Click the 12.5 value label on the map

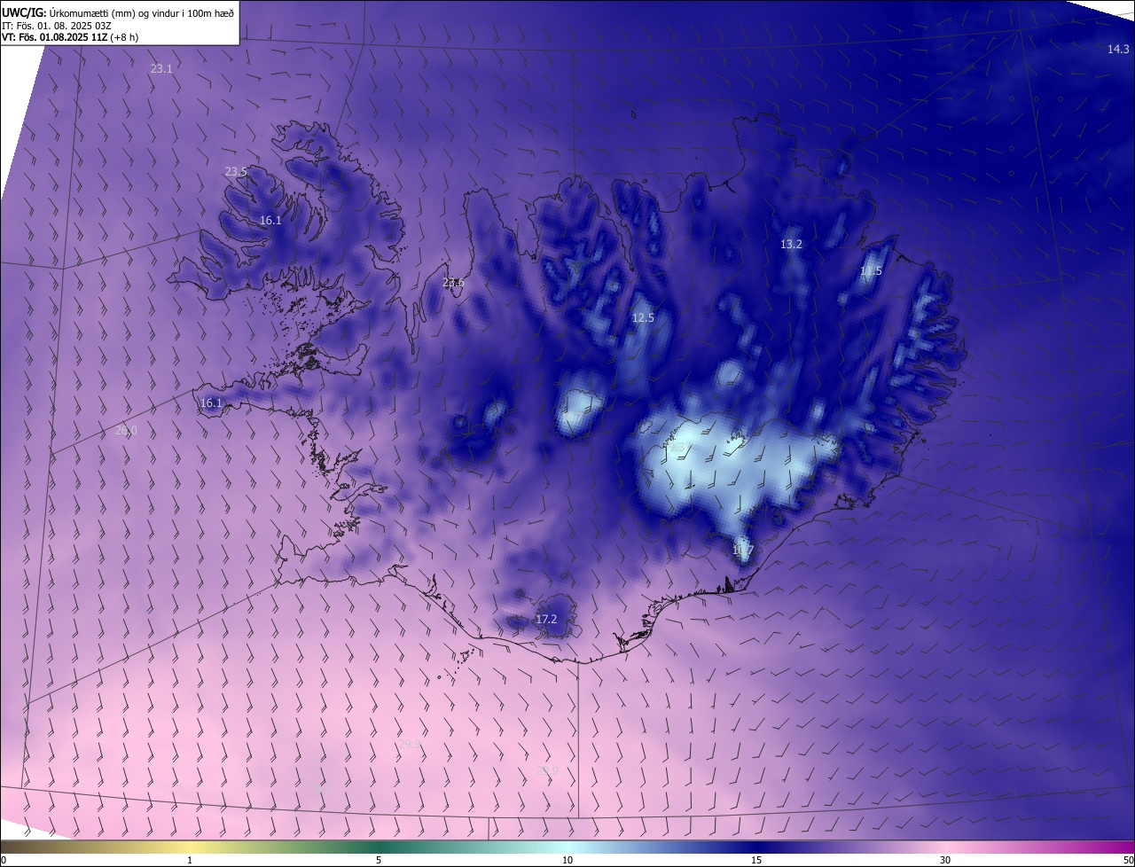tap(643, 317)
